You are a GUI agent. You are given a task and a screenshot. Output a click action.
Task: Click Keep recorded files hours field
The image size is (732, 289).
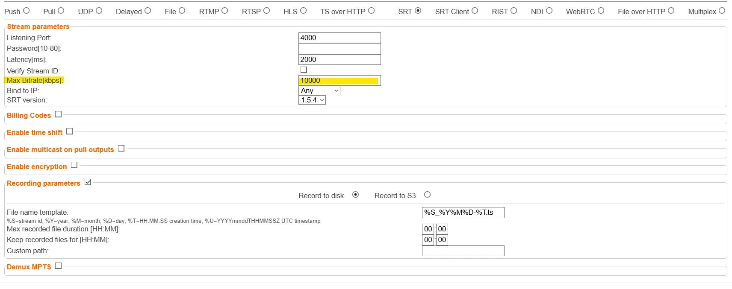428,240
